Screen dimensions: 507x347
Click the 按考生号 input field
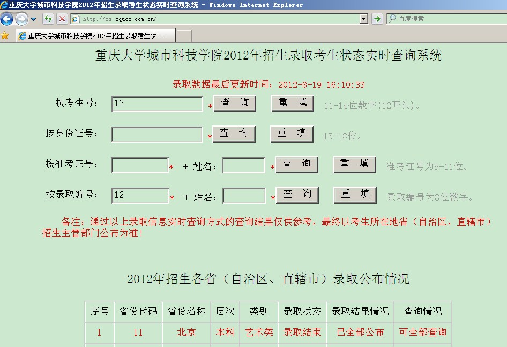click(157, 104)
